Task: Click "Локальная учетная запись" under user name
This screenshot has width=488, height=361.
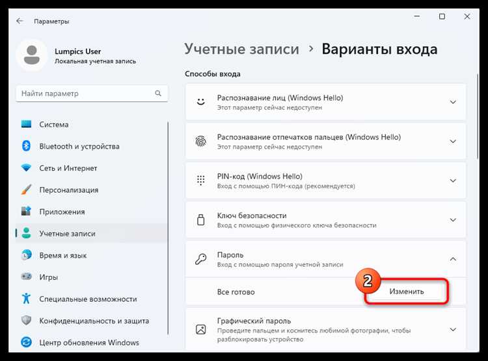Action: click(x=95, y=61)
